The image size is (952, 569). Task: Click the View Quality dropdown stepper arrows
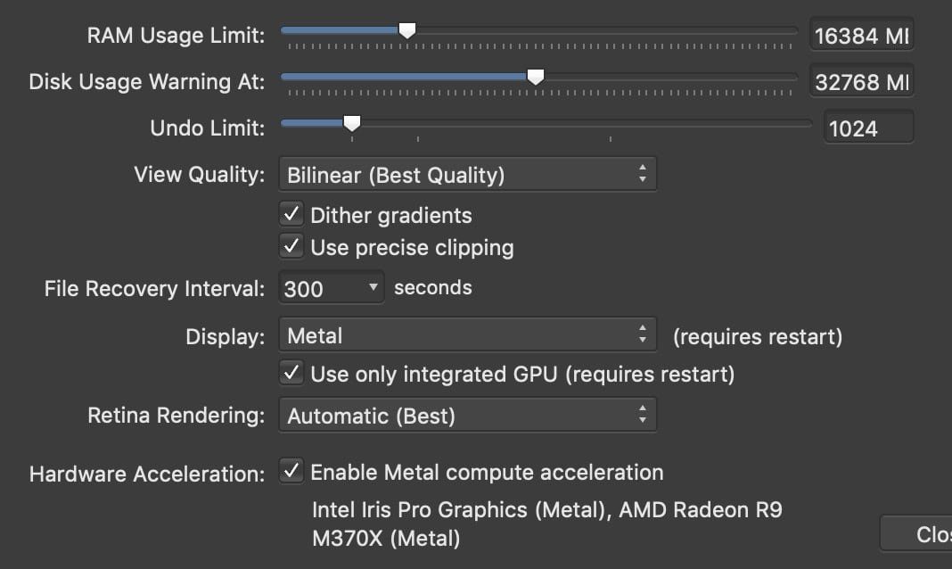click(x=644, y=174)
